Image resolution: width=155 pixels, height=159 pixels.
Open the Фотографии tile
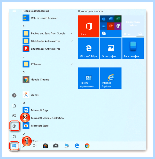pyautogui.click(x=111, y=48)
